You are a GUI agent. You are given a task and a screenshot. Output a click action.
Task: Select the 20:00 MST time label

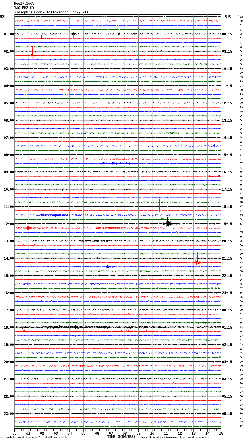click(9, 362)
